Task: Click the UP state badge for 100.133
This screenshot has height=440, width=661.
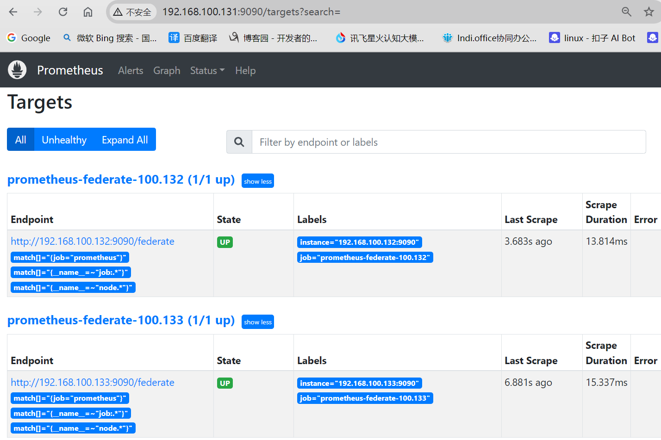Action: [225, 383]
